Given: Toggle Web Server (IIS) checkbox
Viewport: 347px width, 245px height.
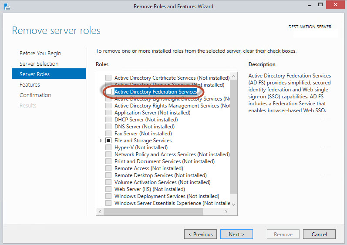Looking at the screenshot, I should 108,189.
